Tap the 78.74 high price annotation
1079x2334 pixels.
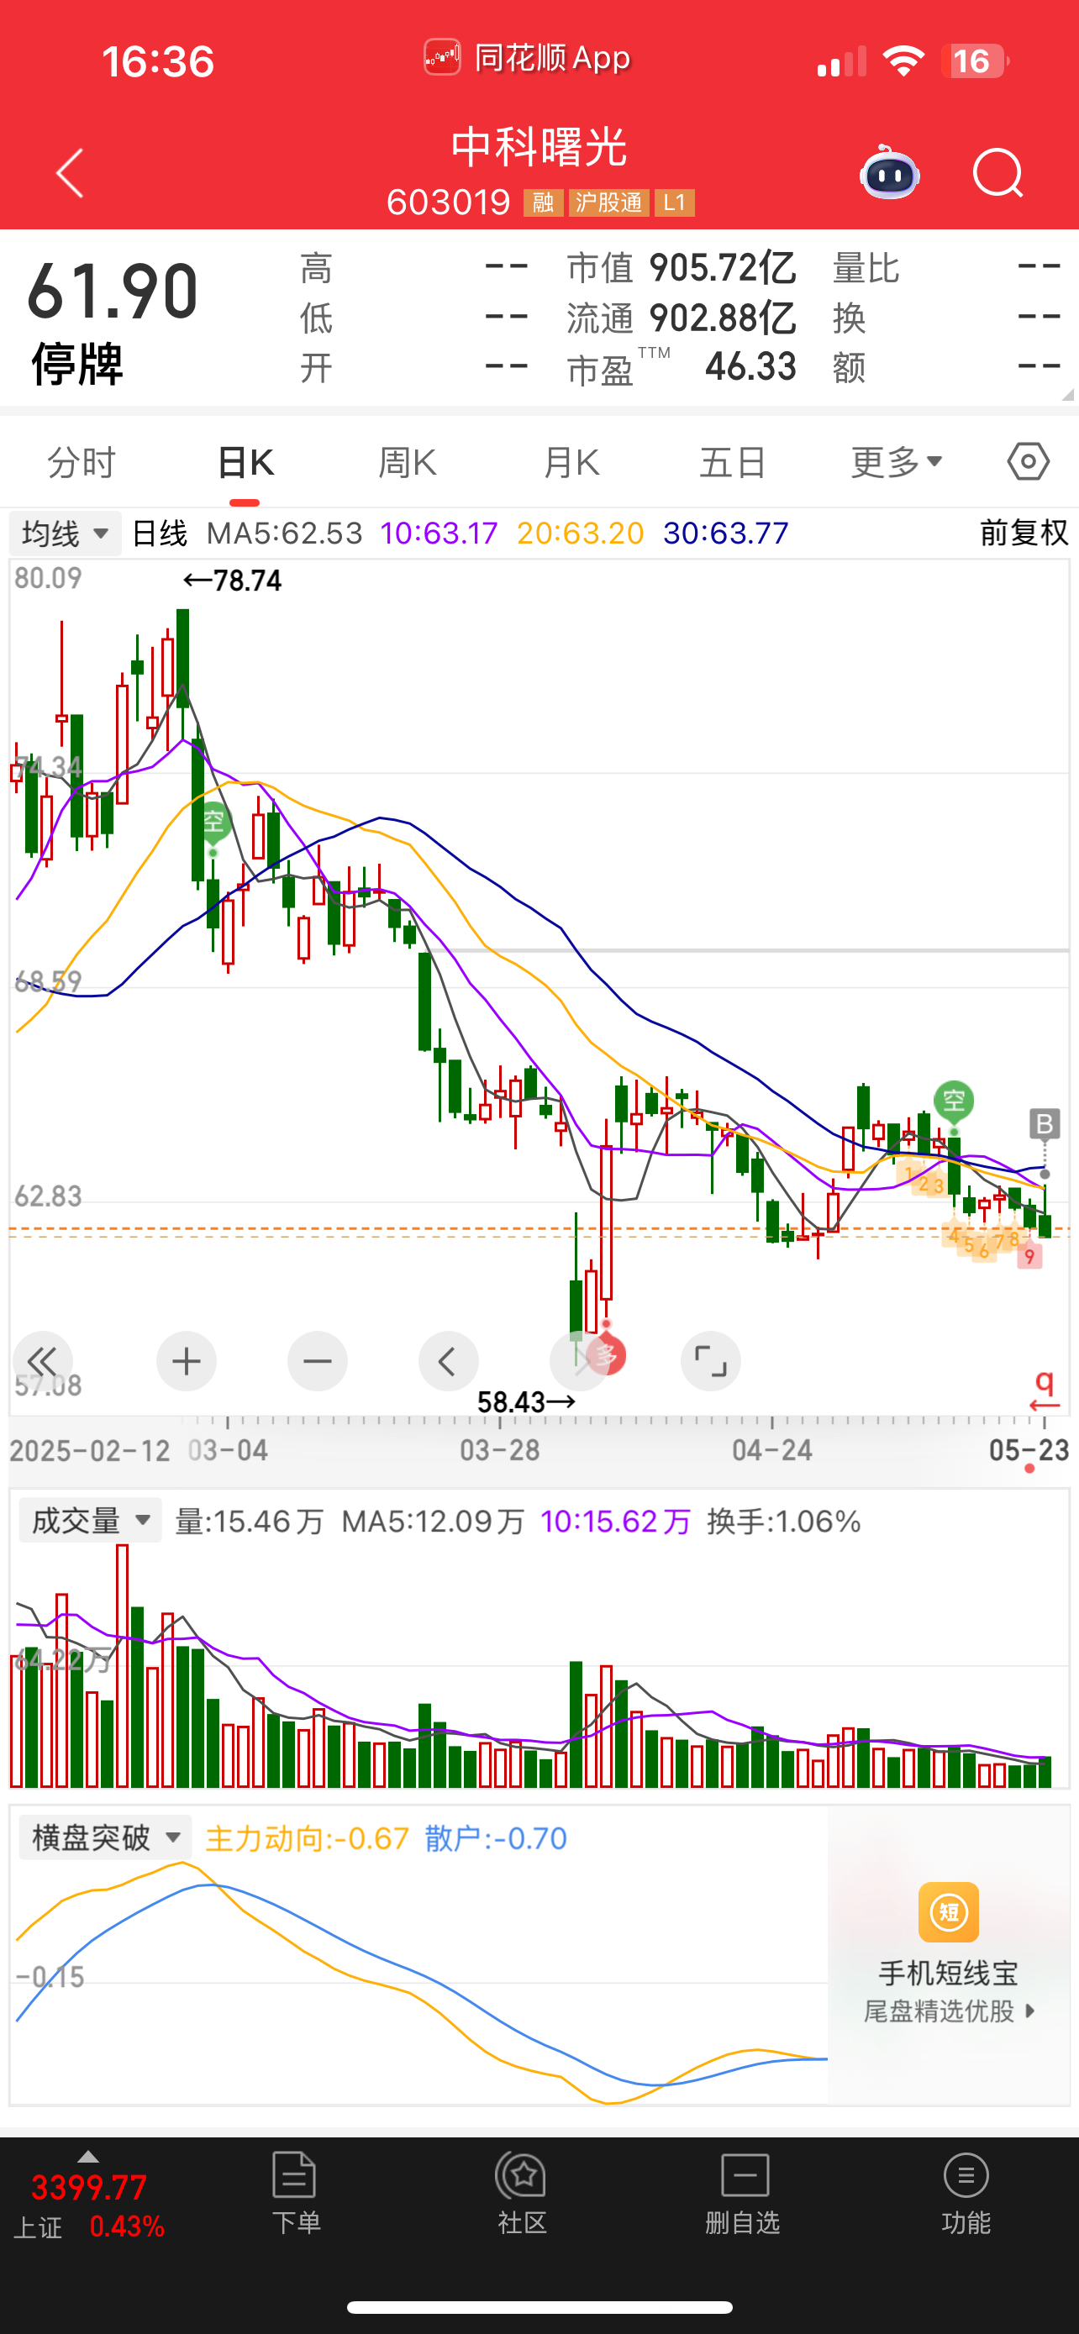point(233,581)
